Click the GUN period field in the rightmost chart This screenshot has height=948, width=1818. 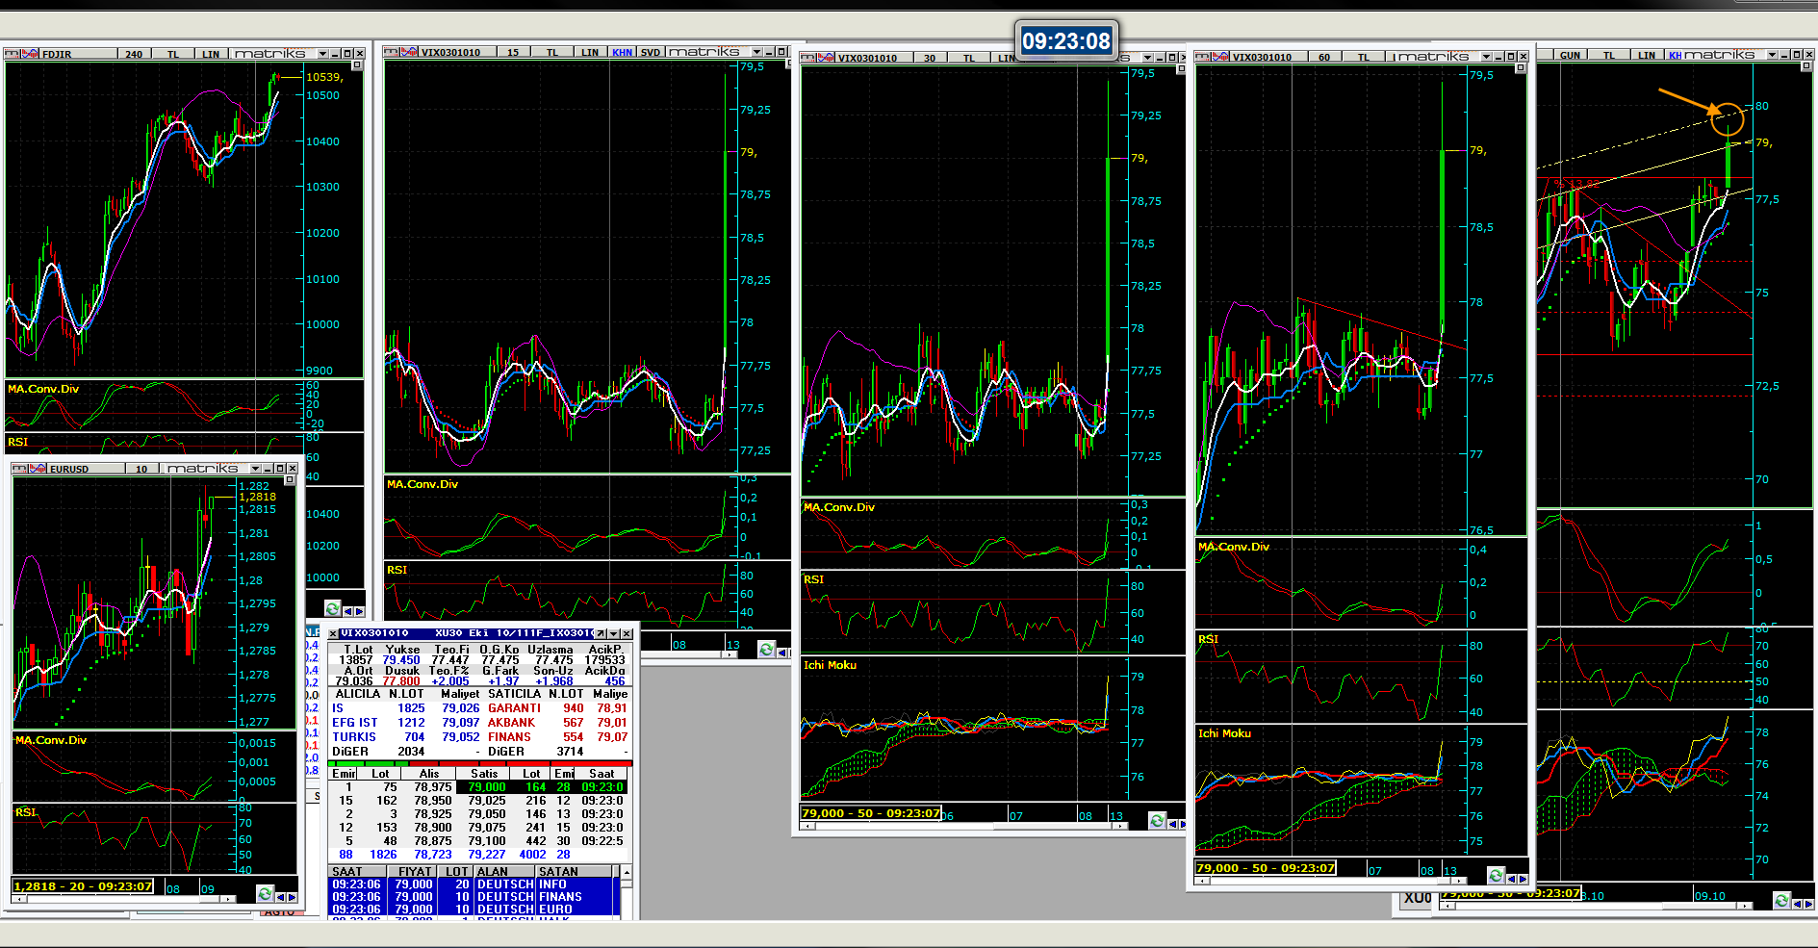tap(1570, 55)
